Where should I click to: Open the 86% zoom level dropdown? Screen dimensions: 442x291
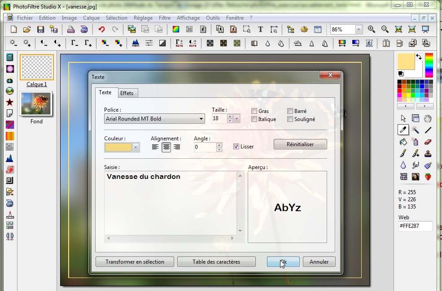pos(359,29)
